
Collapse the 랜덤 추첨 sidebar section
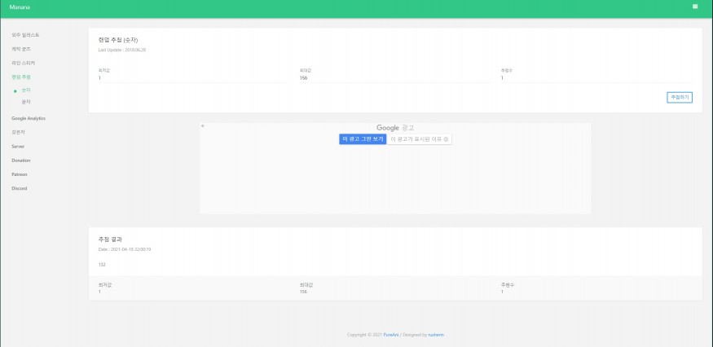pyautogui.click(x=22, y=77)
